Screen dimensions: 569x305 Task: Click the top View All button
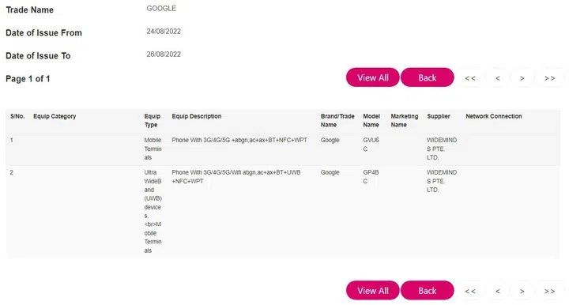coord(373,77)
